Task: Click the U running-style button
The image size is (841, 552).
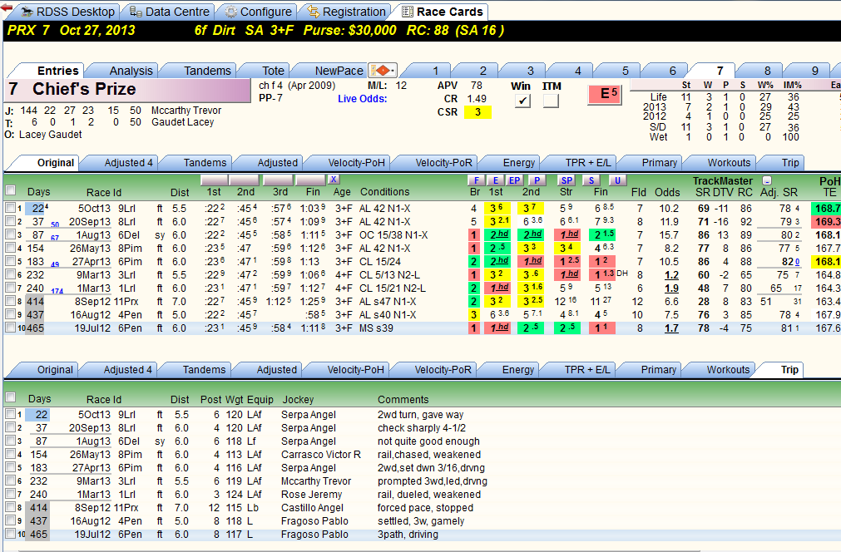Action: pyautogui.click(x=617, y=180)
